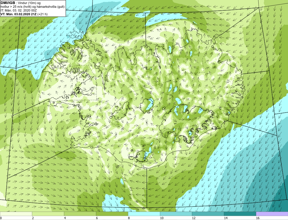The height and width of the screenshot is (220, 288).
Task: Click the legend value label "12"
Action: [x=194, y=218]
